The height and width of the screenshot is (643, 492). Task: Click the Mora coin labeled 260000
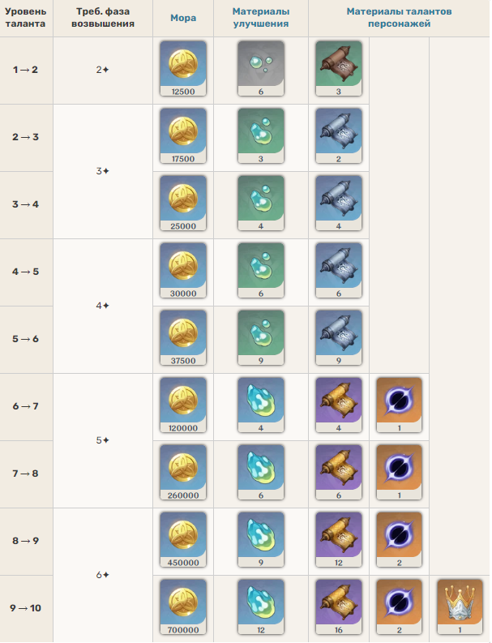[x=183, y=473]
